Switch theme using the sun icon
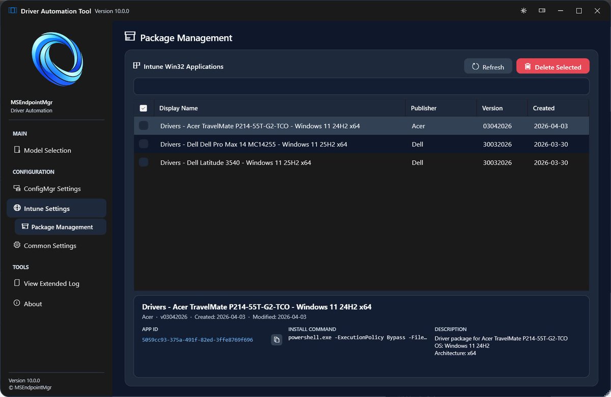611x397 pixels. coord(523,10)
